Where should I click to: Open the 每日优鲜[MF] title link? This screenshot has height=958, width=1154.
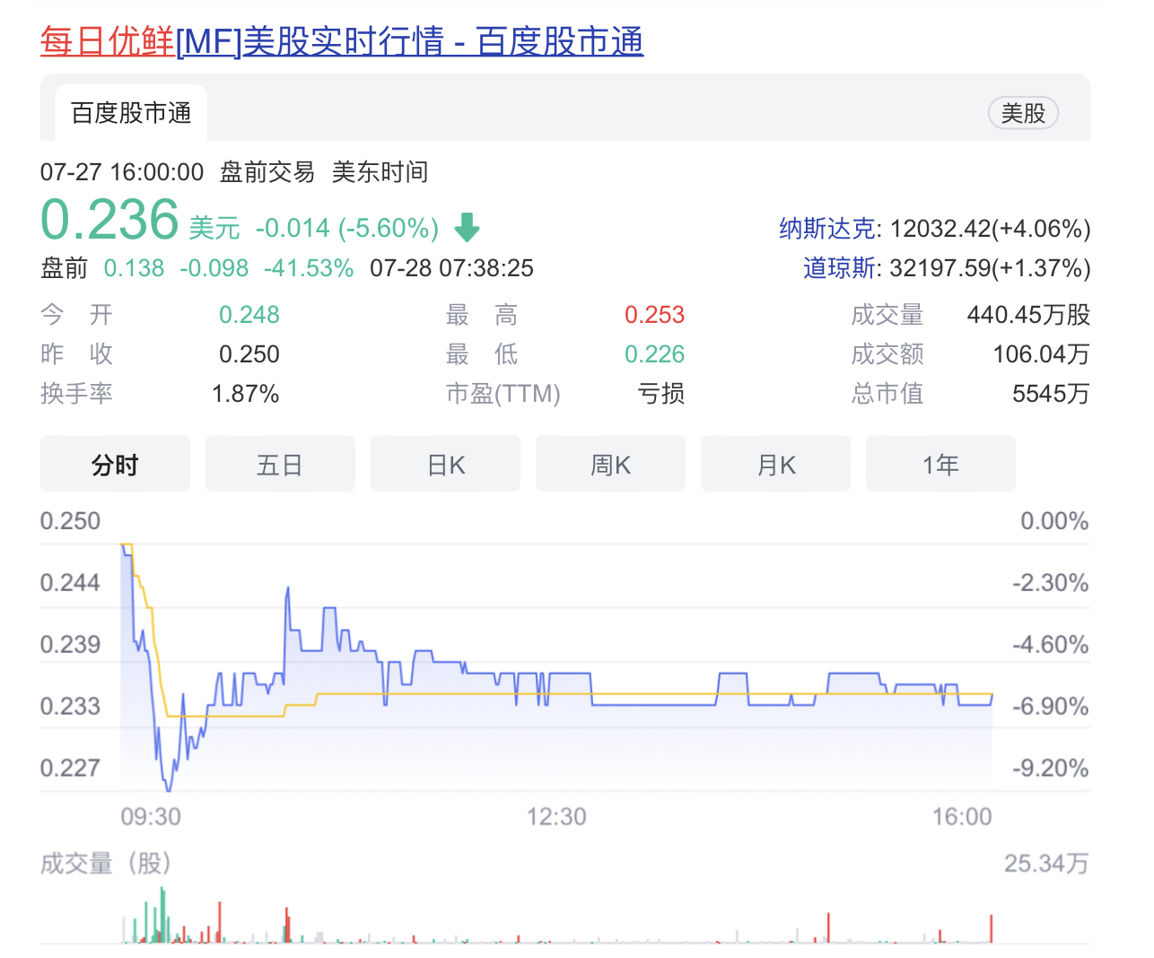pos(341,42)
